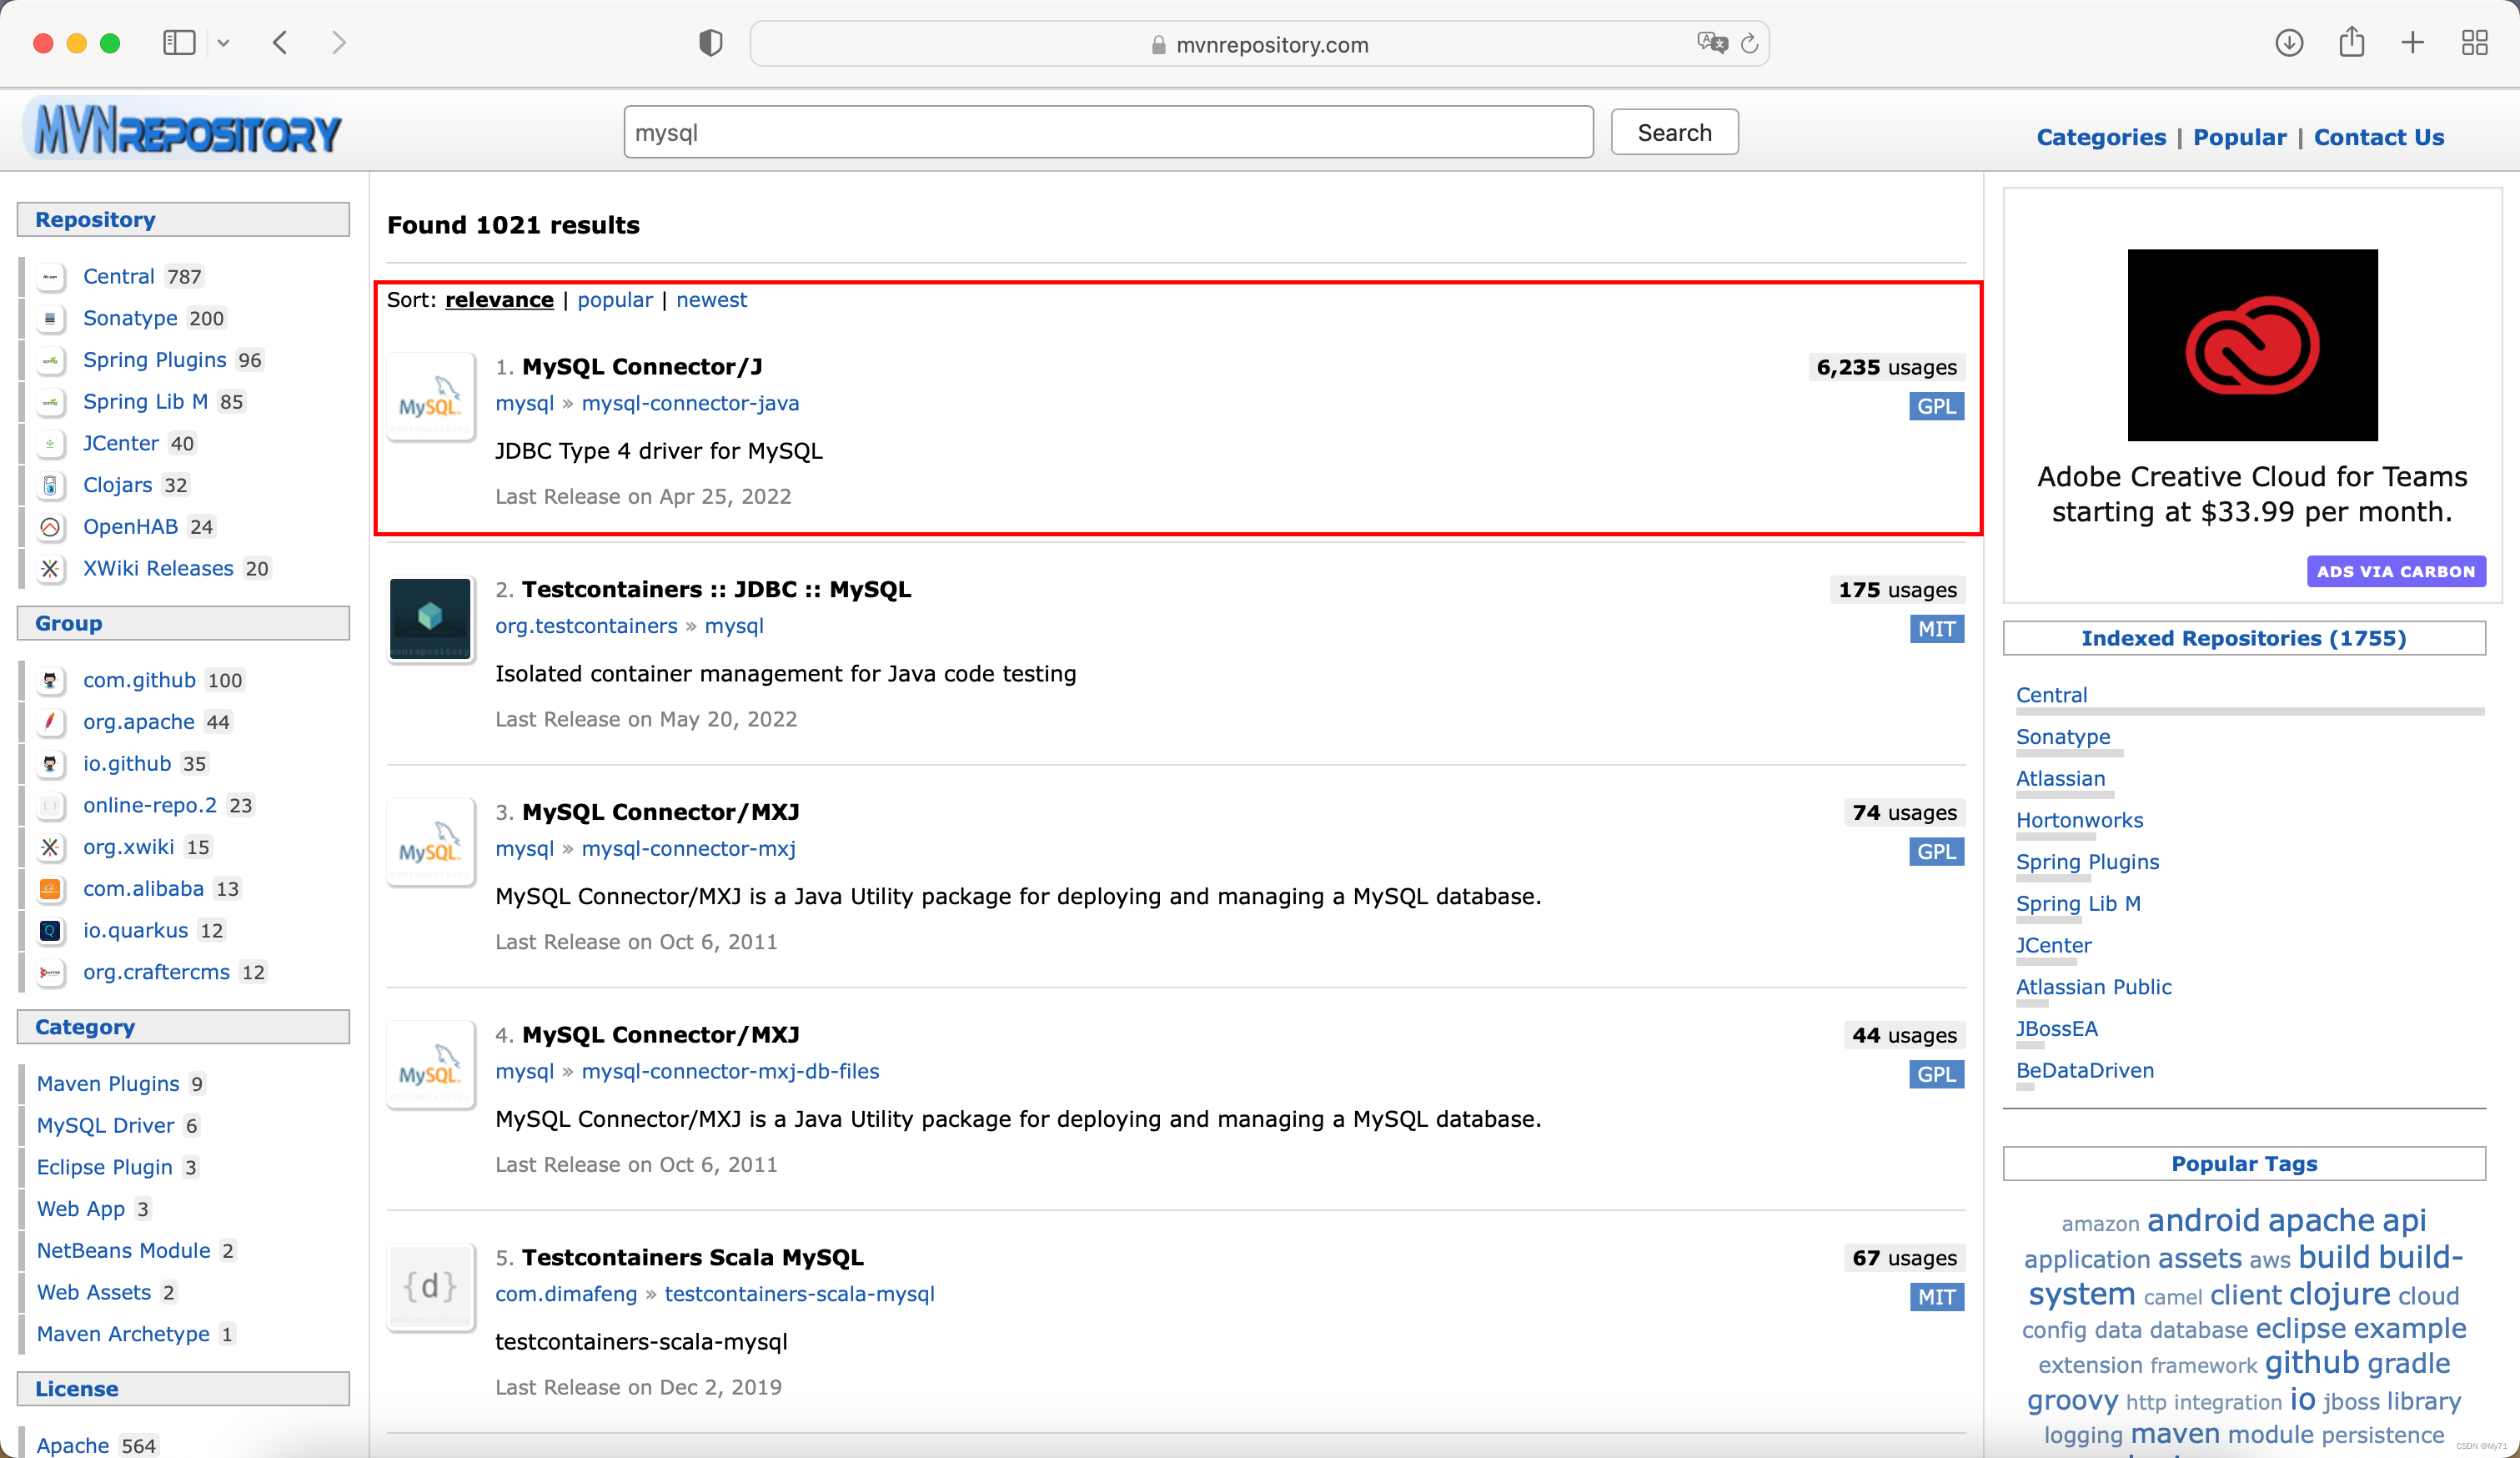
Task: Show the tab overview grid icon
Action: (x=2474, y=42)
